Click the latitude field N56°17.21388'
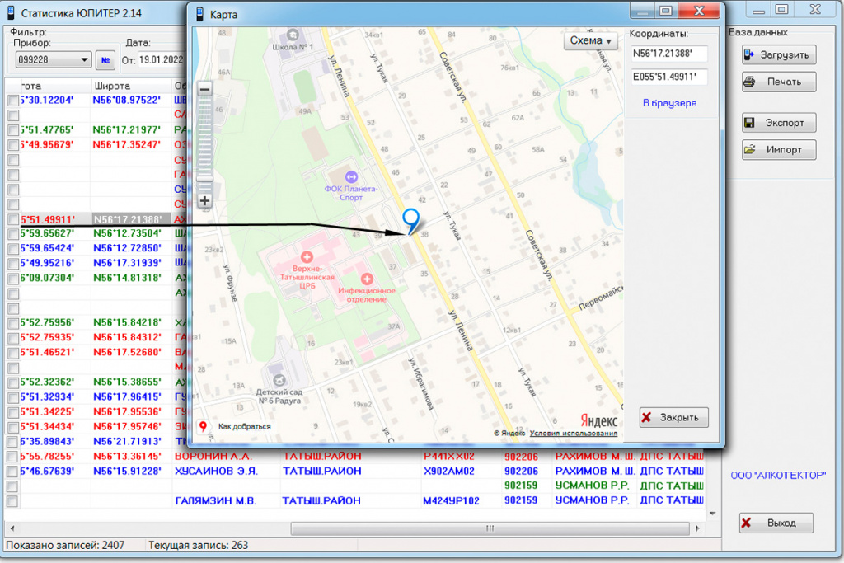 click(x=669, y=54)
